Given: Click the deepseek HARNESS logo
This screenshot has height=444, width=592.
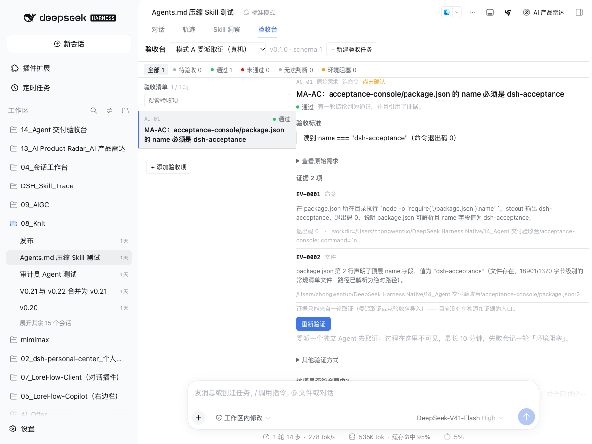Looking at the screenshot, I should [70, 18].
